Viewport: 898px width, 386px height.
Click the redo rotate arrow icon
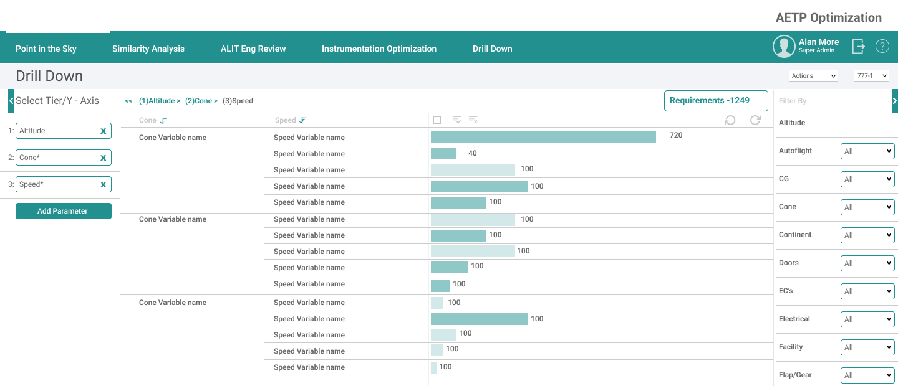pos(755,120)
